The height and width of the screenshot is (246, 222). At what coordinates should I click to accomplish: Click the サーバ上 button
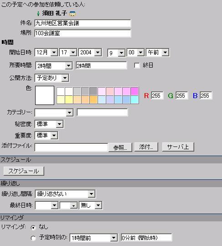(x=178, y=147)
